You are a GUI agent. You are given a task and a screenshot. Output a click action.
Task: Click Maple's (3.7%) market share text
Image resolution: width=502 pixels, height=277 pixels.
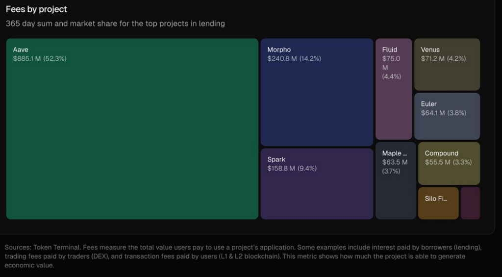[391, 172]
